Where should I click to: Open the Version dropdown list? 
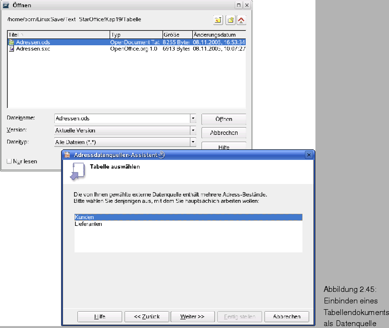coord(193,131)
